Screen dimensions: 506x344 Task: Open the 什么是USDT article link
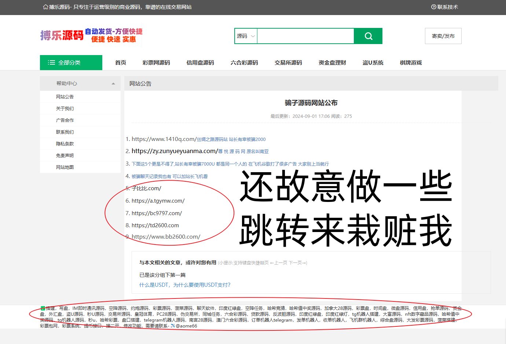coord(185,285)
